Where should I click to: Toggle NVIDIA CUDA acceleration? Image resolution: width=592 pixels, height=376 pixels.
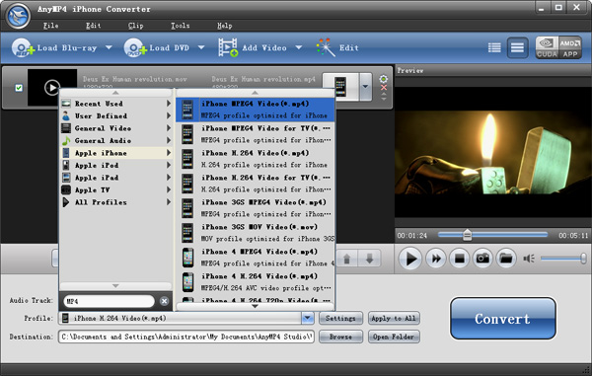547,47
